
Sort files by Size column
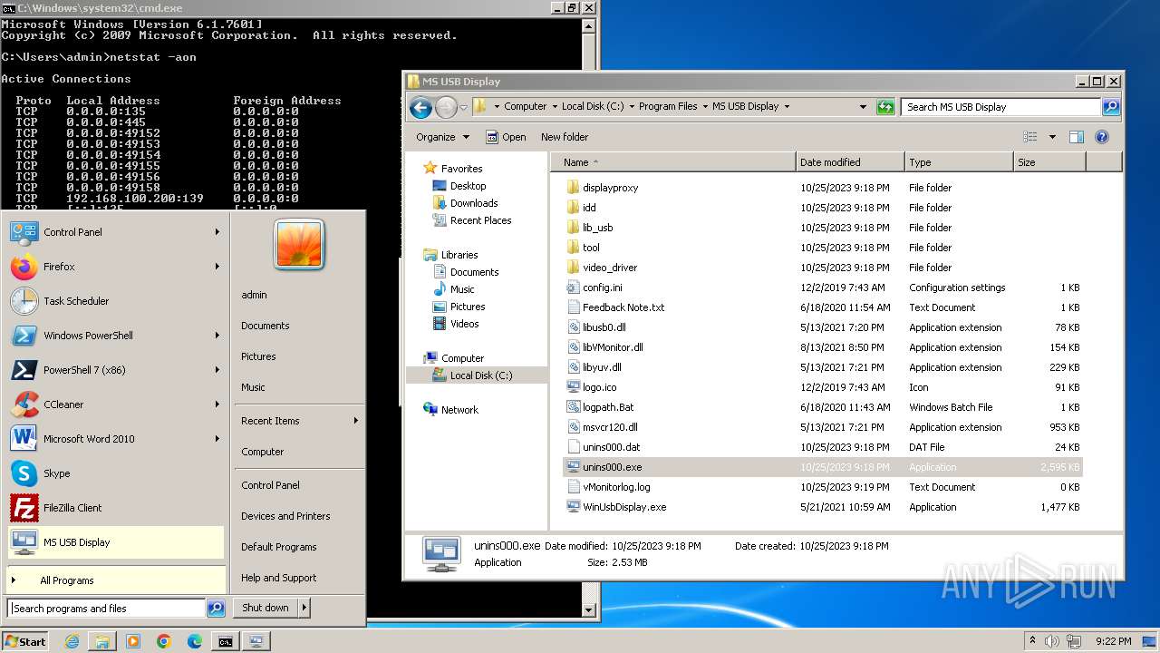click(1049, 162)
